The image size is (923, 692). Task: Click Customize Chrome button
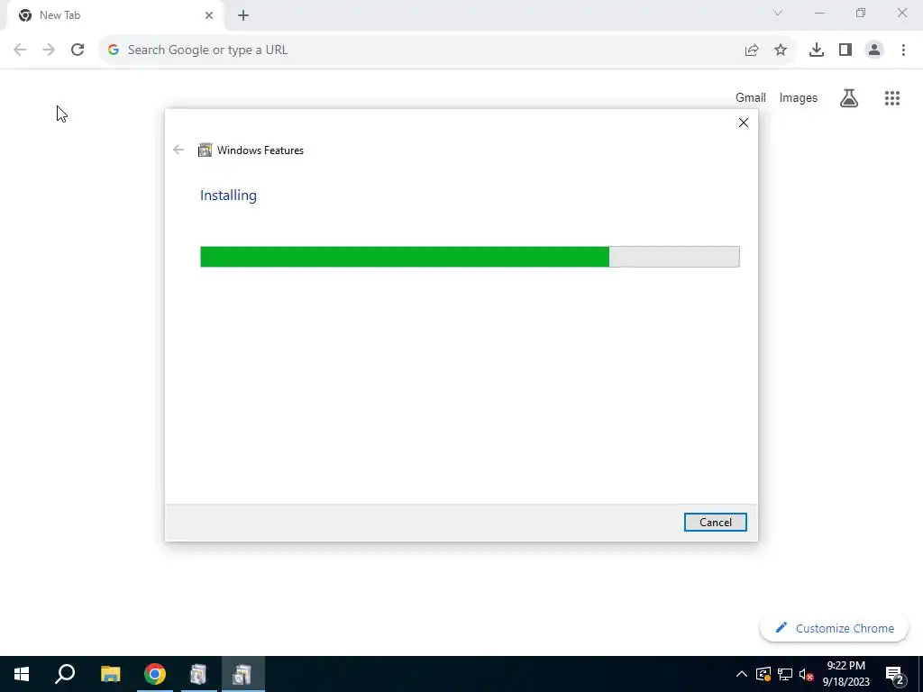[834, 628]
